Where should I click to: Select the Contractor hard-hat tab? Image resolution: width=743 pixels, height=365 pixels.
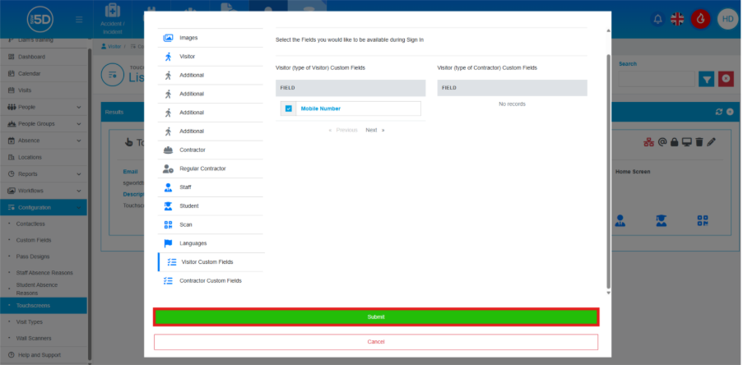(211, 150)
